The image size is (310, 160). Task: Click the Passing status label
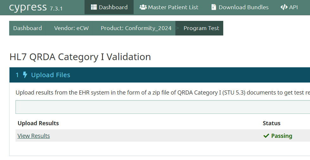click(x=282, y=136)
